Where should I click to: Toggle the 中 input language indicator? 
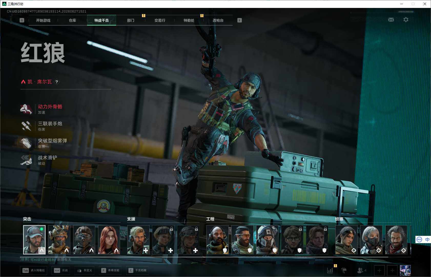pos(427,240)
